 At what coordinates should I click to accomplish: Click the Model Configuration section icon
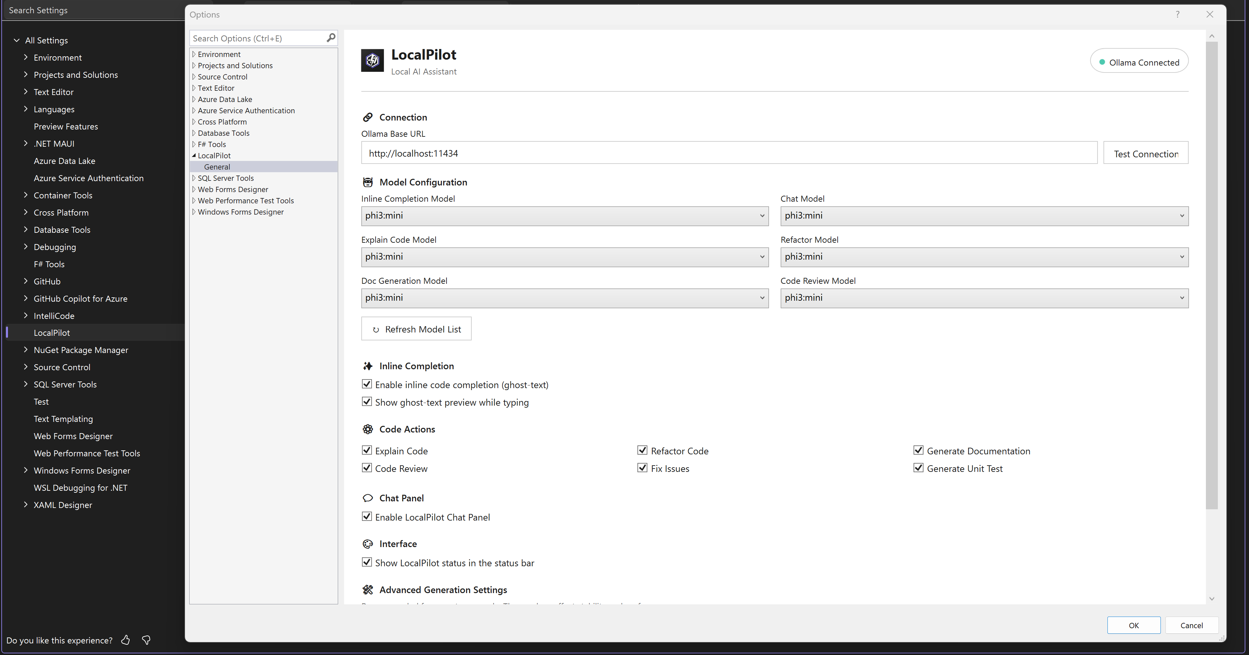point(368,182)
